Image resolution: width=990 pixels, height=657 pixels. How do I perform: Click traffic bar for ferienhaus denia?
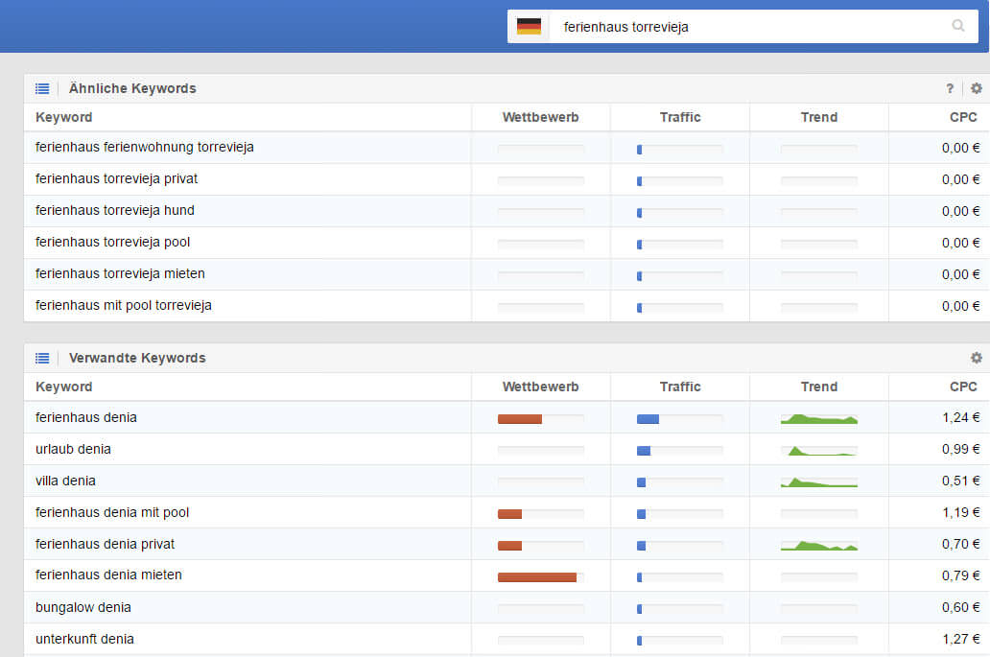pos(679,419)
